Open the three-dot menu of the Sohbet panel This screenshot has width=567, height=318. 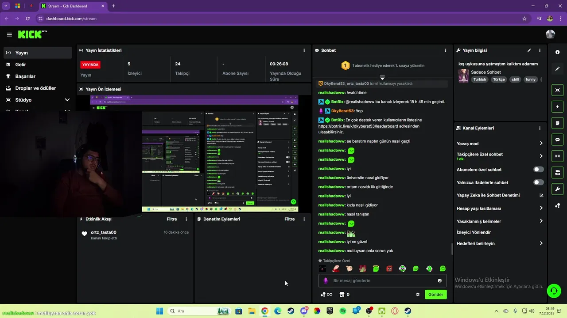[446, 50]
